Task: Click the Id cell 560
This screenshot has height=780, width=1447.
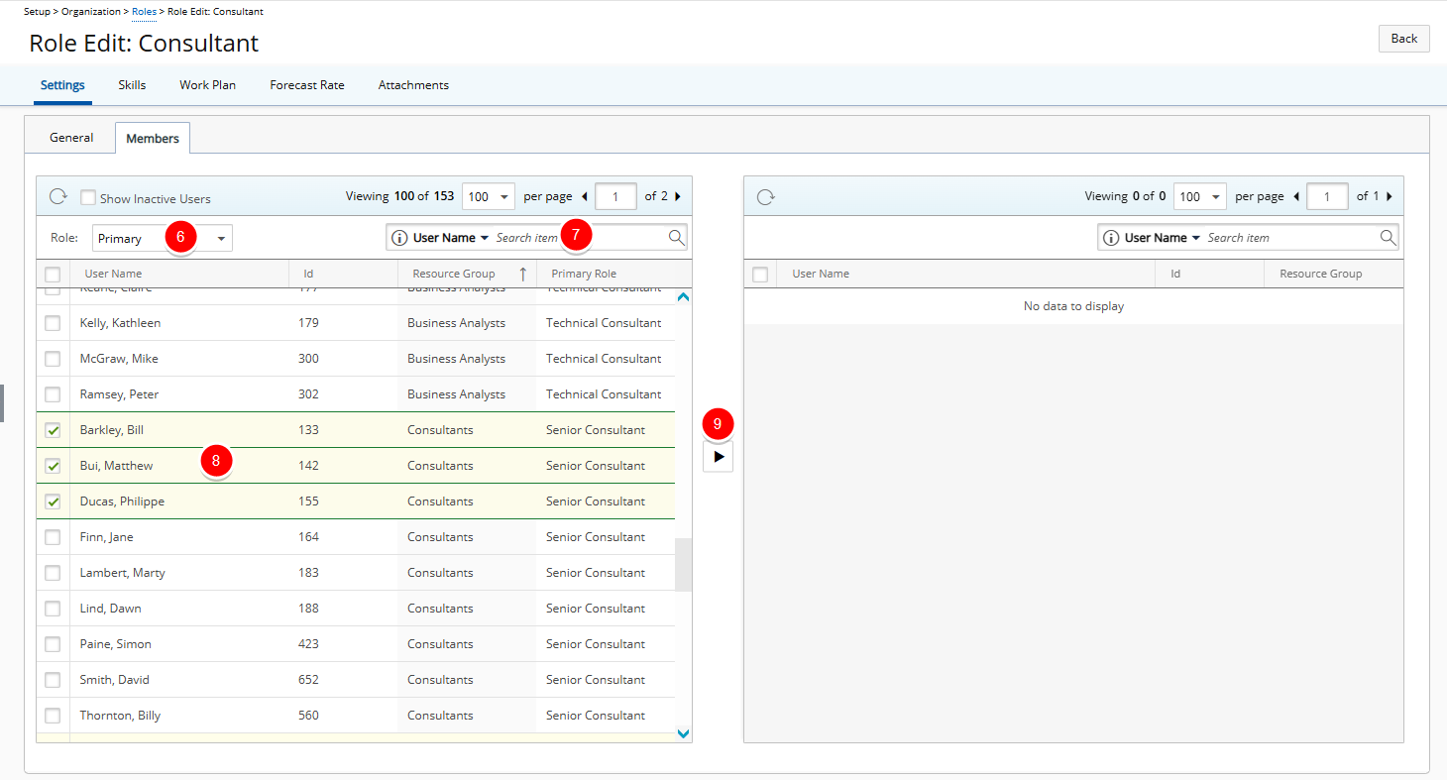Action: point(308,716)
